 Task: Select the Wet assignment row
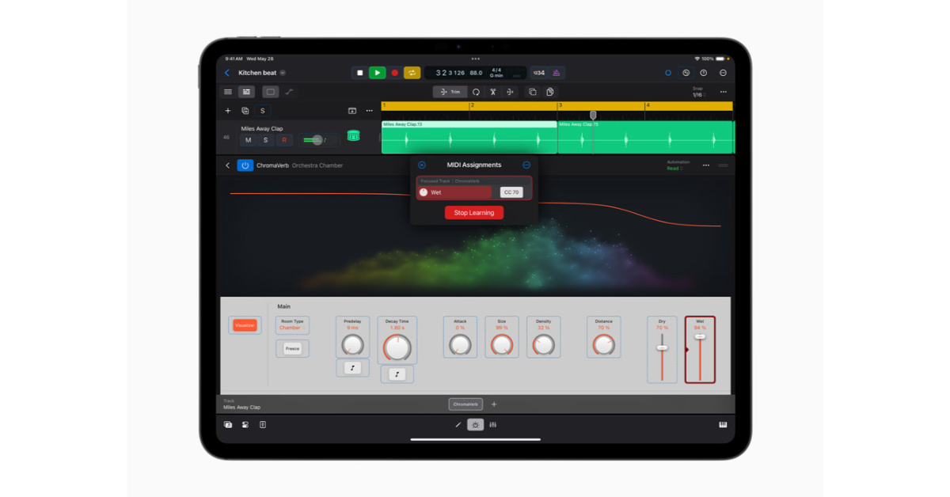455,192
